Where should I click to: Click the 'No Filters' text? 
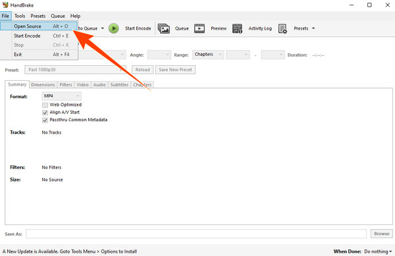[x=51, y=167]
